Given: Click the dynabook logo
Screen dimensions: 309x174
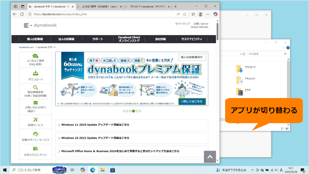Looking at the screenshot, I should [x=40, y=26].
